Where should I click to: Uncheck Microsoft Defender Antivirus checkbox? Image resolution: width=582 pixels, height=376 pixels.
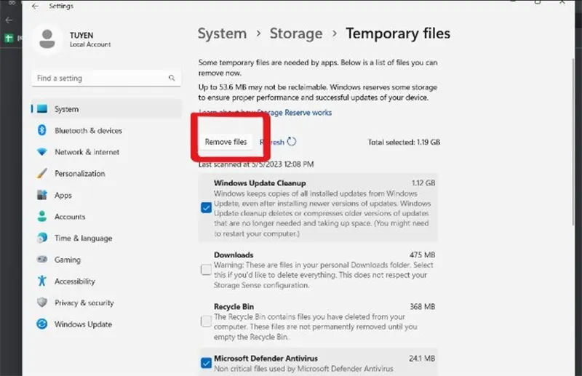(x=206, y=363)
